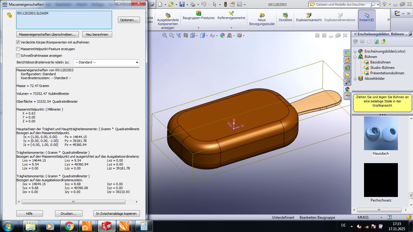Select the Hausdach scene thumbnail
This screenshot has width=413, height=232.
coord(381,133)
